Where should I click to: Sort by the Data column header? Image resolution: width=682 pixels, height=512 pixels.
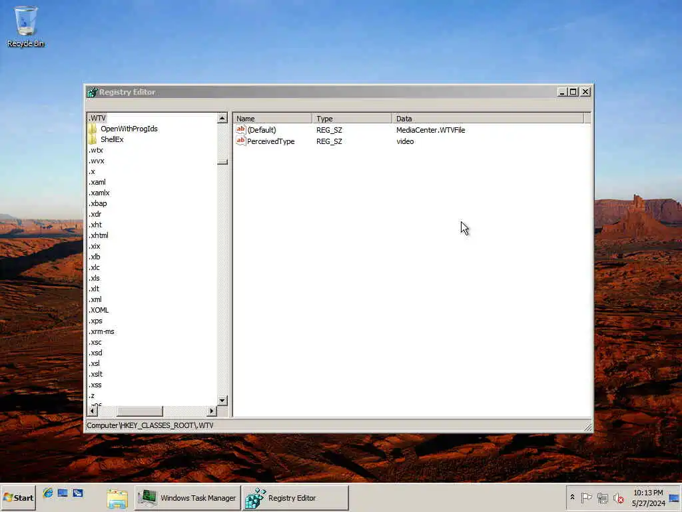click(x=488, y=119)
